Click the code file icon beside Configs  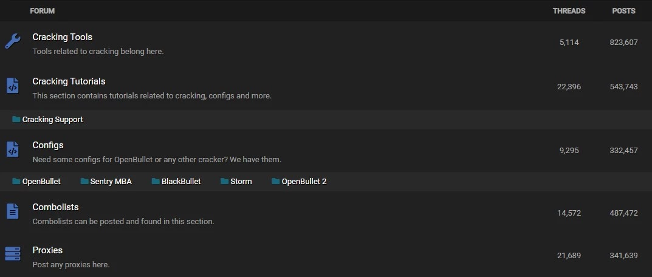click(x=12, y=149)
